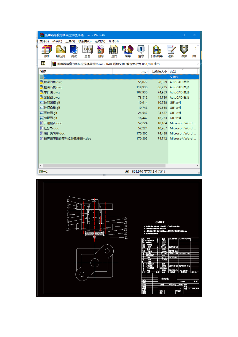Screen dimensions: 238x337
Task: Go up one folder level arrow
Action: point(43,63)
